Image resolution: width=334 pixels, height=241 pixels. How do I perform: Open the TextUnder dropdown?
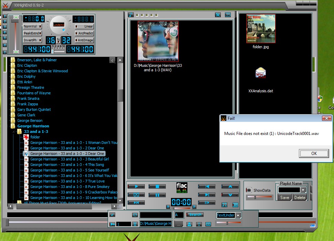[x=238, y=216]
